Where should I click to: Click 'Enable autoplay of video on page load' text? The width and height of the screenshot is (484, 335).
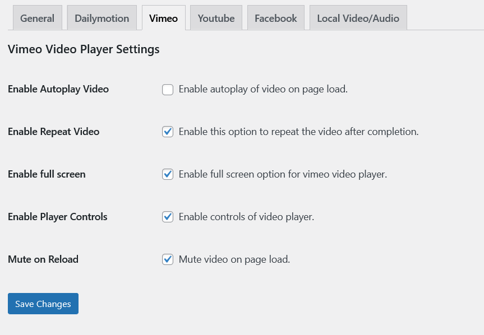pyautogui.click(x=263, y=89)
